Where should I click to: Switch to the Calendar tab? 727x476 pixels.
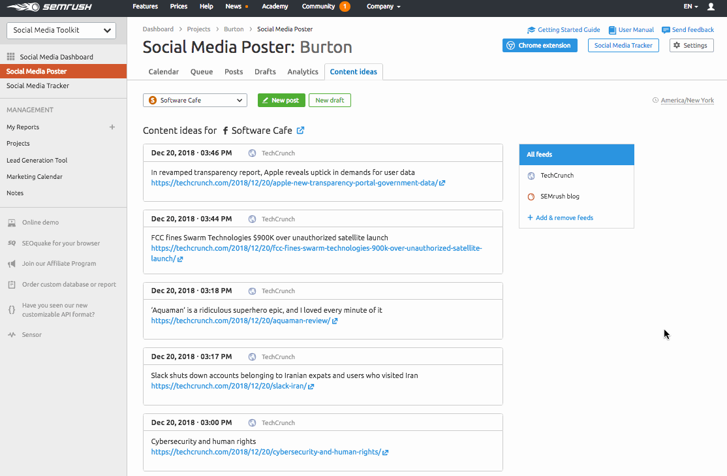(x=164, y=72)
